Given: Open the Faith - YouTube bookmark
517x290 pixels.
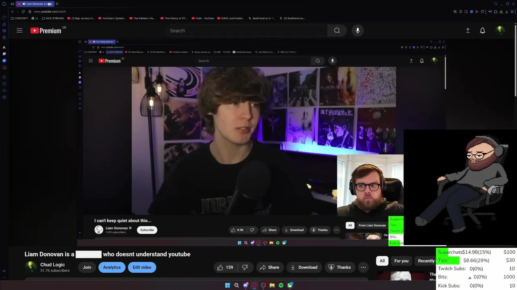Looking at the screenshot, I should [203, 18].
